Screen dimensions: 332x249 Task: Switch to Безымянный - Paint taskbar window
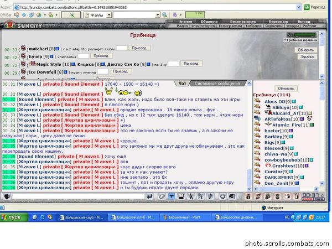tap(185, 217)
